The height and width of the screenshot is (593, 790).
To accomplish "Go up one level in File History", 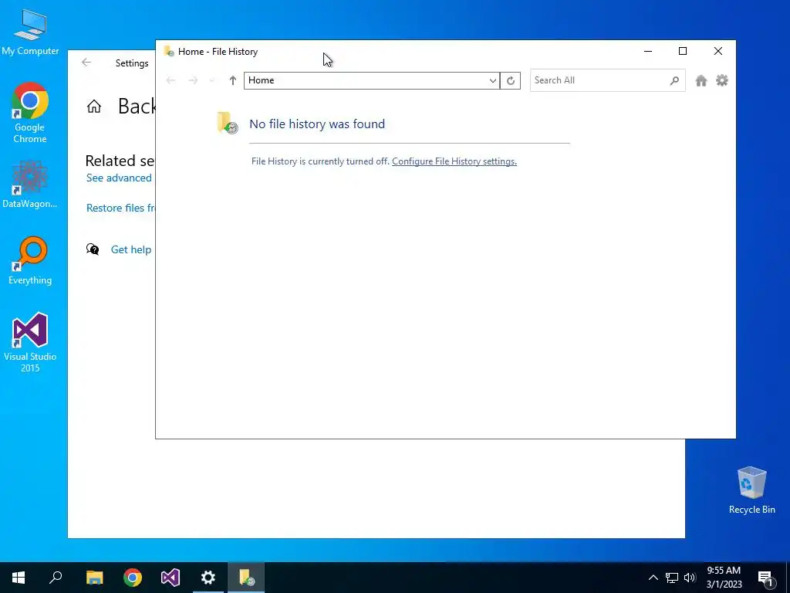I will (x=233, y=80).
